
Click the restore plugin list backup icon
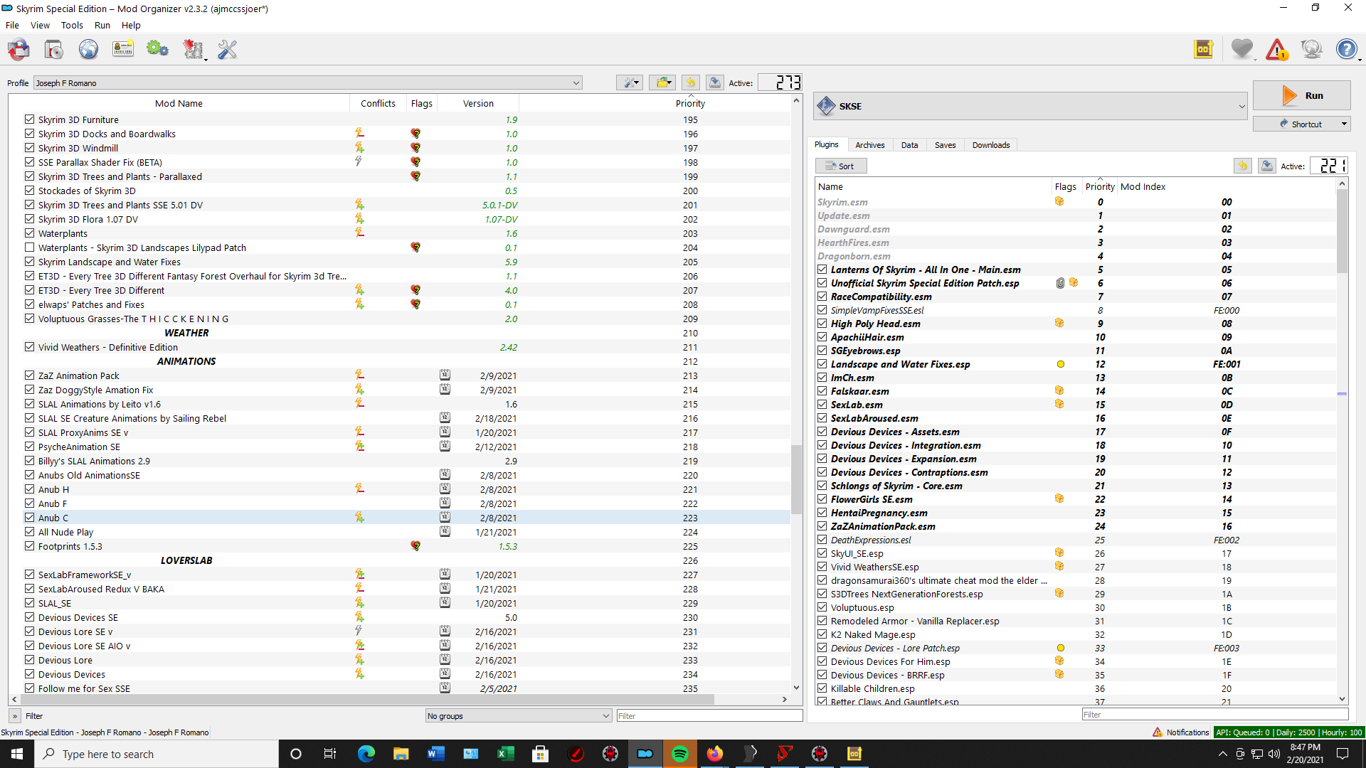tap(1242, 166)
